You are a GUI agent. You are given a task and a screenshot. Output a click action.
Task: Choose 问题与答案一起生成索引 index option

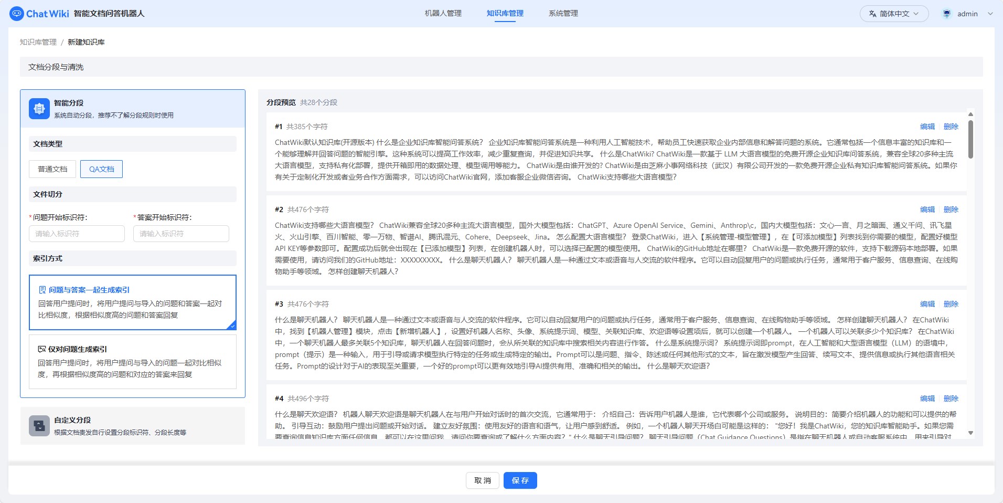[x=133, y=302]
